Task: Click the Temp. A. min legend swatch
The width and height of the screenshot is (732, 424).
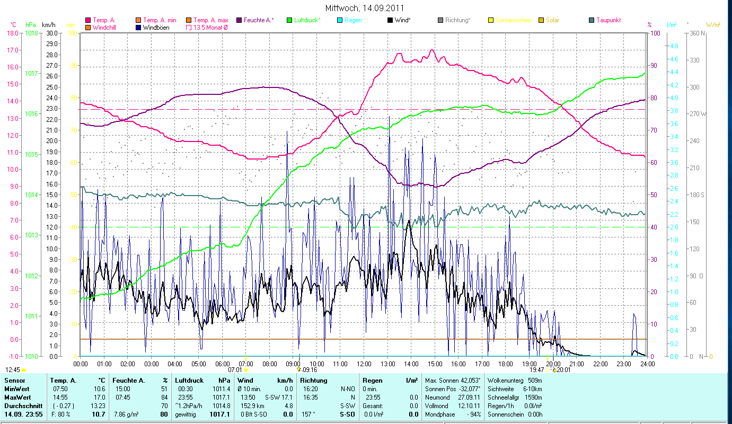Action: [139, 20]
